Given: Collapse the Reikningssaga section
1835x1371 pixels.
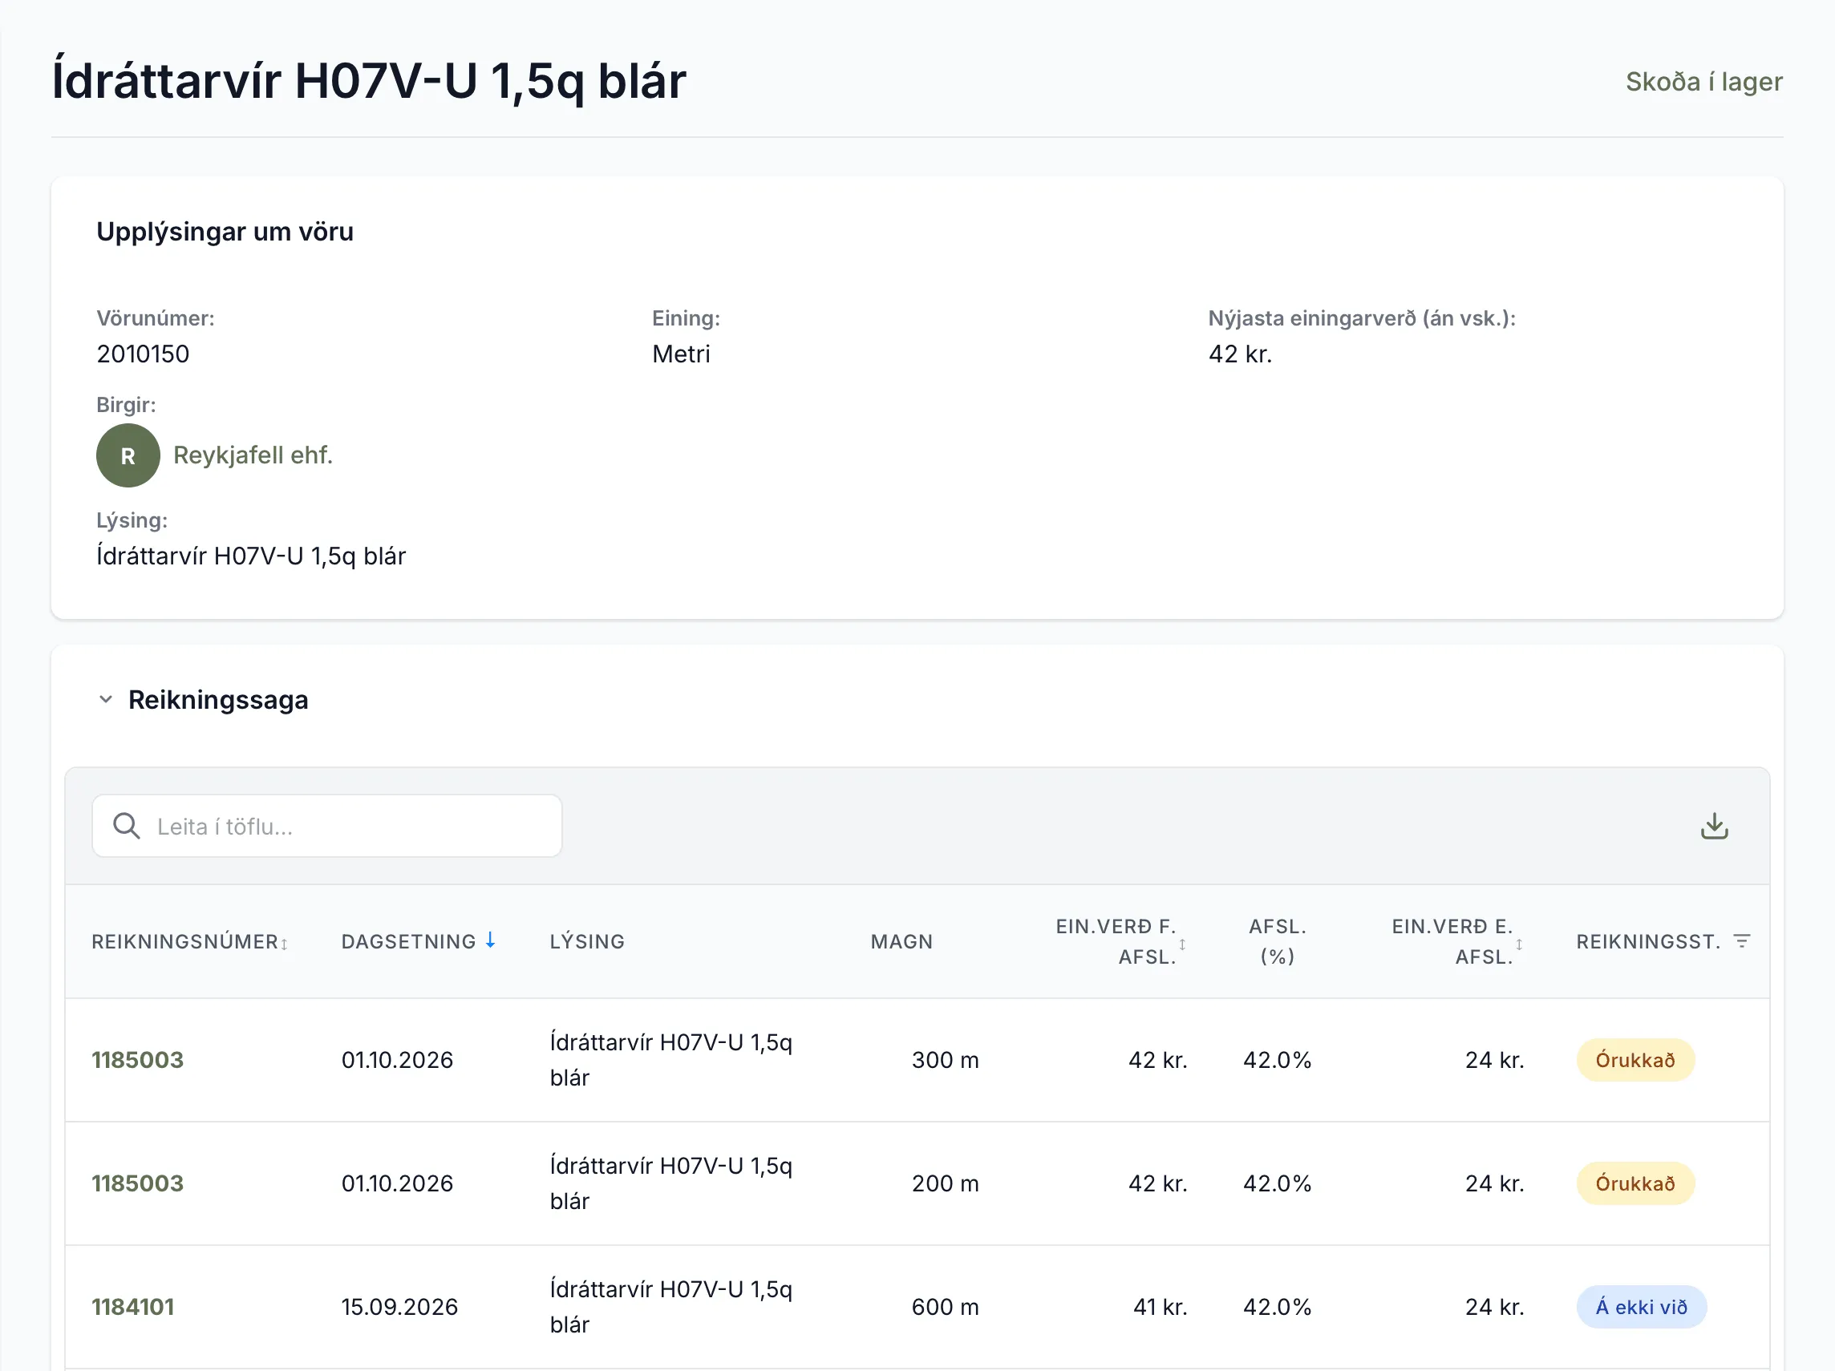Looking at the screenshot, I should (105, 699).
